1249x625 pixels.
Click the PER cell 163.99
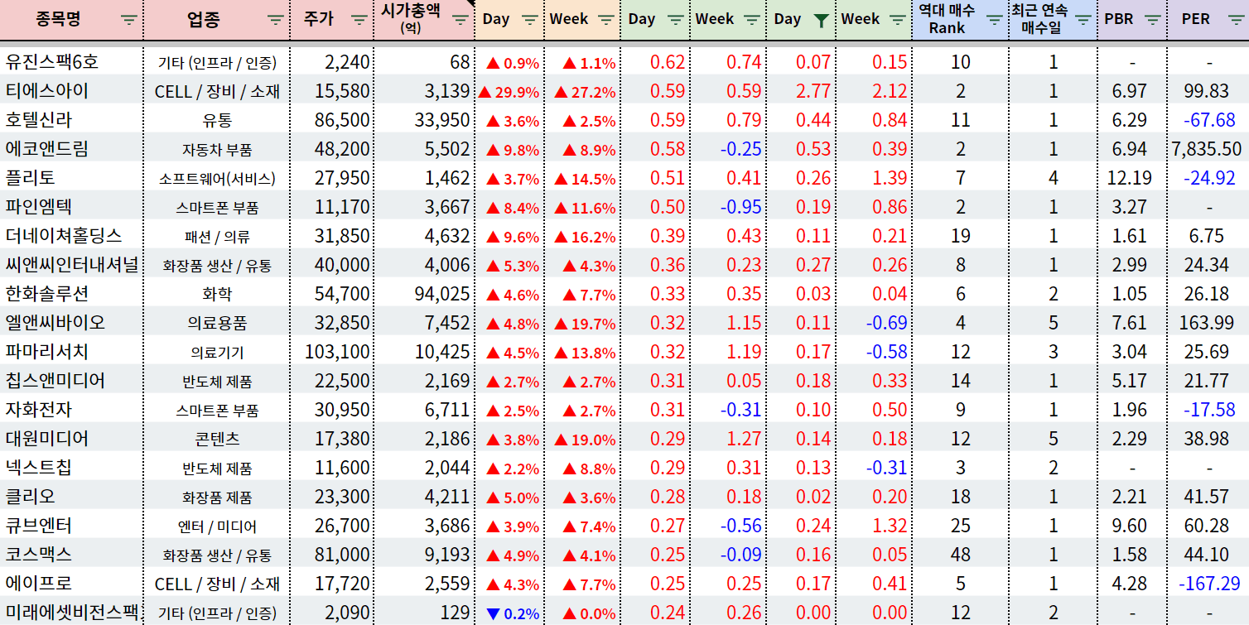pos(1207,323)
